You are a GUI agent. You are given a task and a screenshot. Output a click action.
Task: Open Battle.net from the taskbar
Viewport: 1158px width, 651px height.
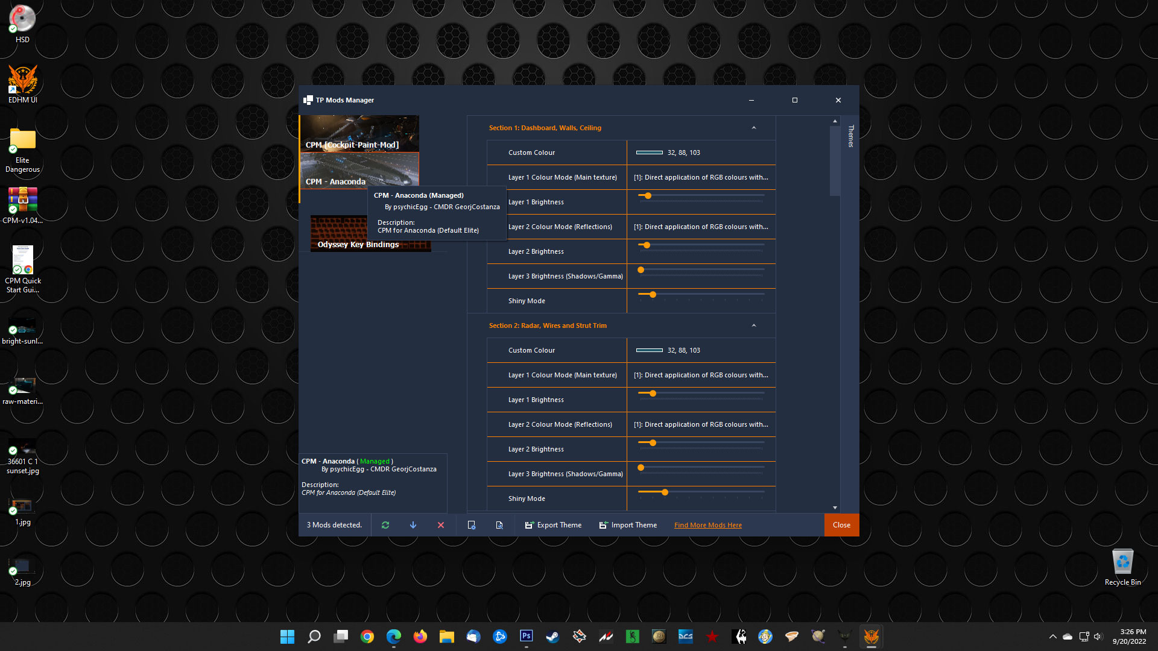pos(500,637)
